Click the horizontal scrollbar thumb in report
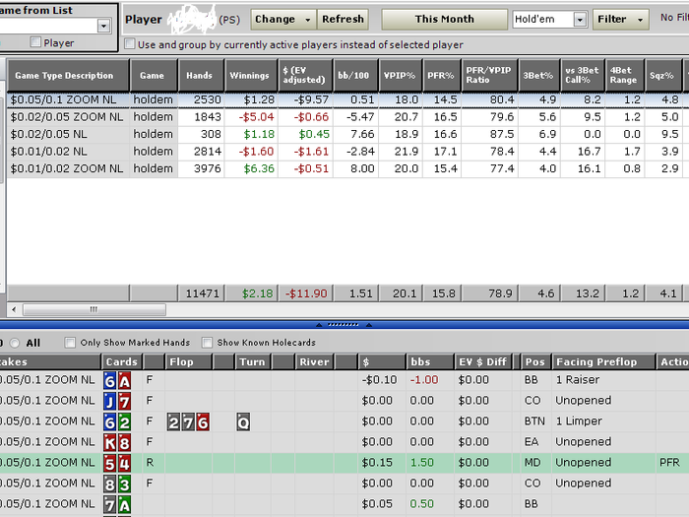 [94, 309]
